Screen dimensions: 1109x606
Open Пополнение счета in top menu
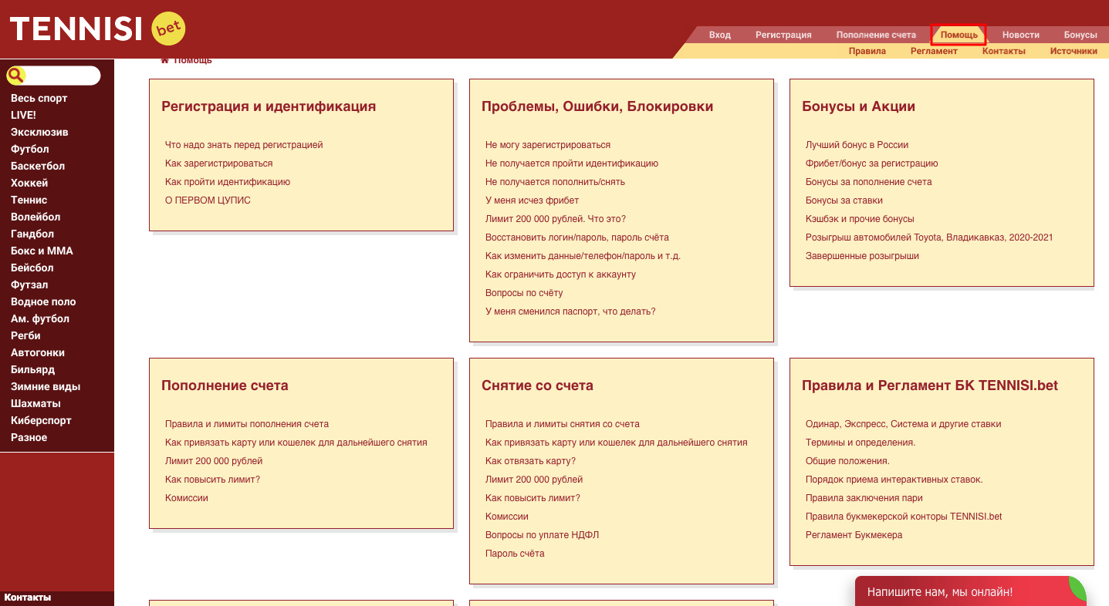point(876,35)
